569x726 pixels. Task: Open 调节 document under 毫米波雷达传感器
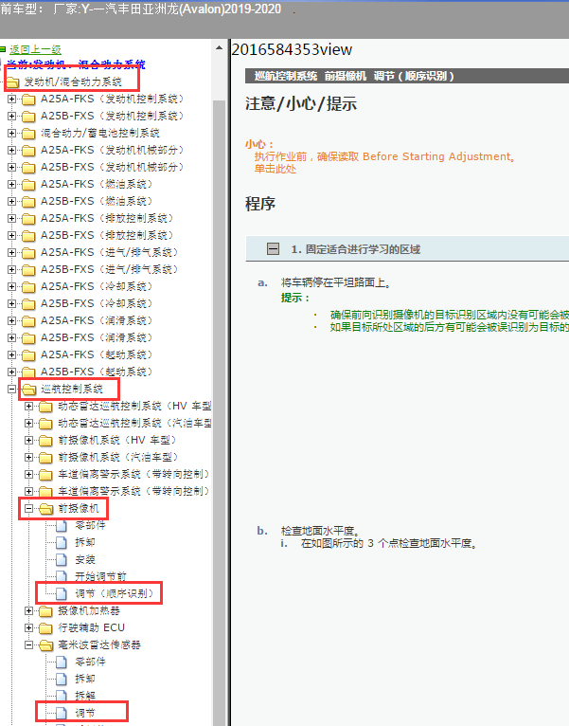tap(85, 713)
